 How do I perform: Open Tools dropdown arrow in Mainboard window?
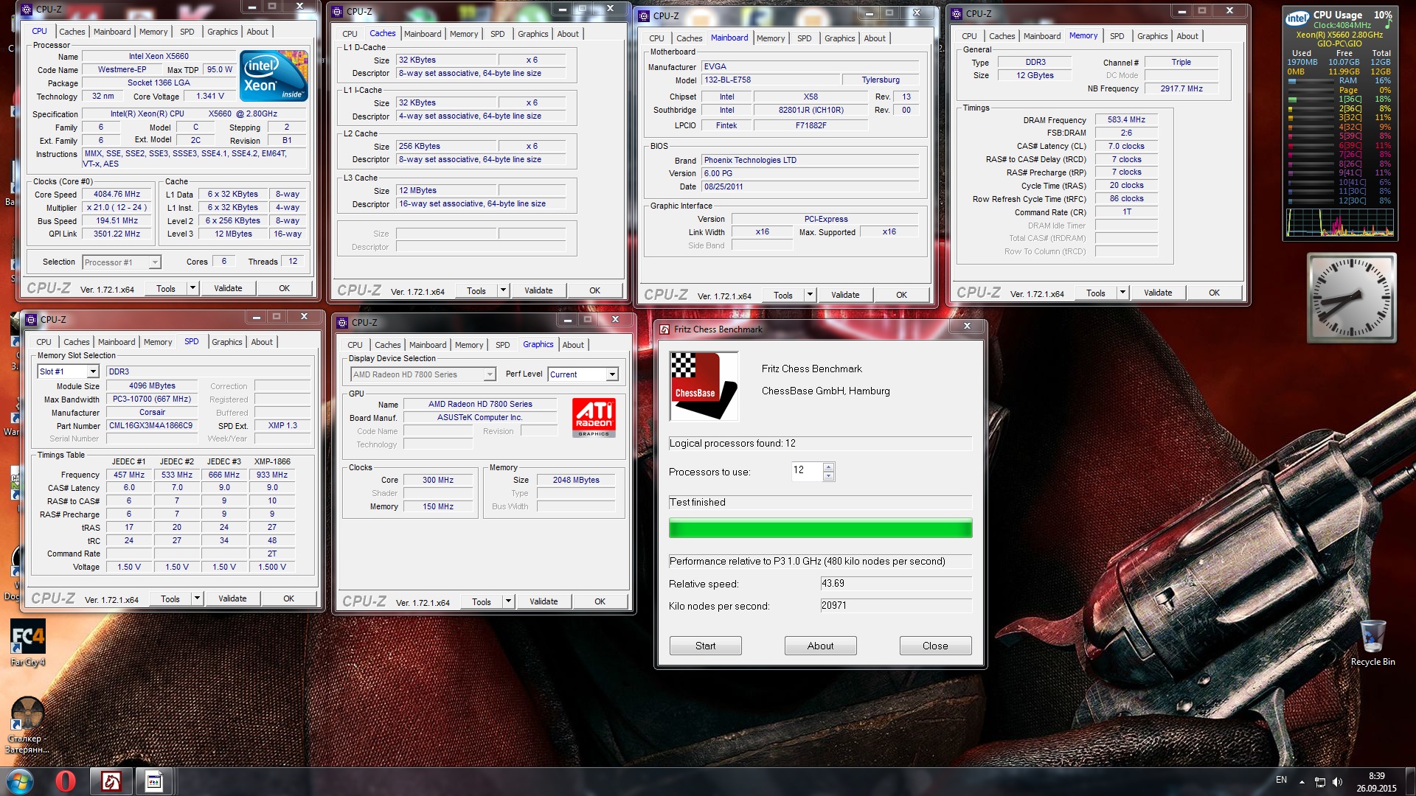pyautogui.click(x=810, y=295)
